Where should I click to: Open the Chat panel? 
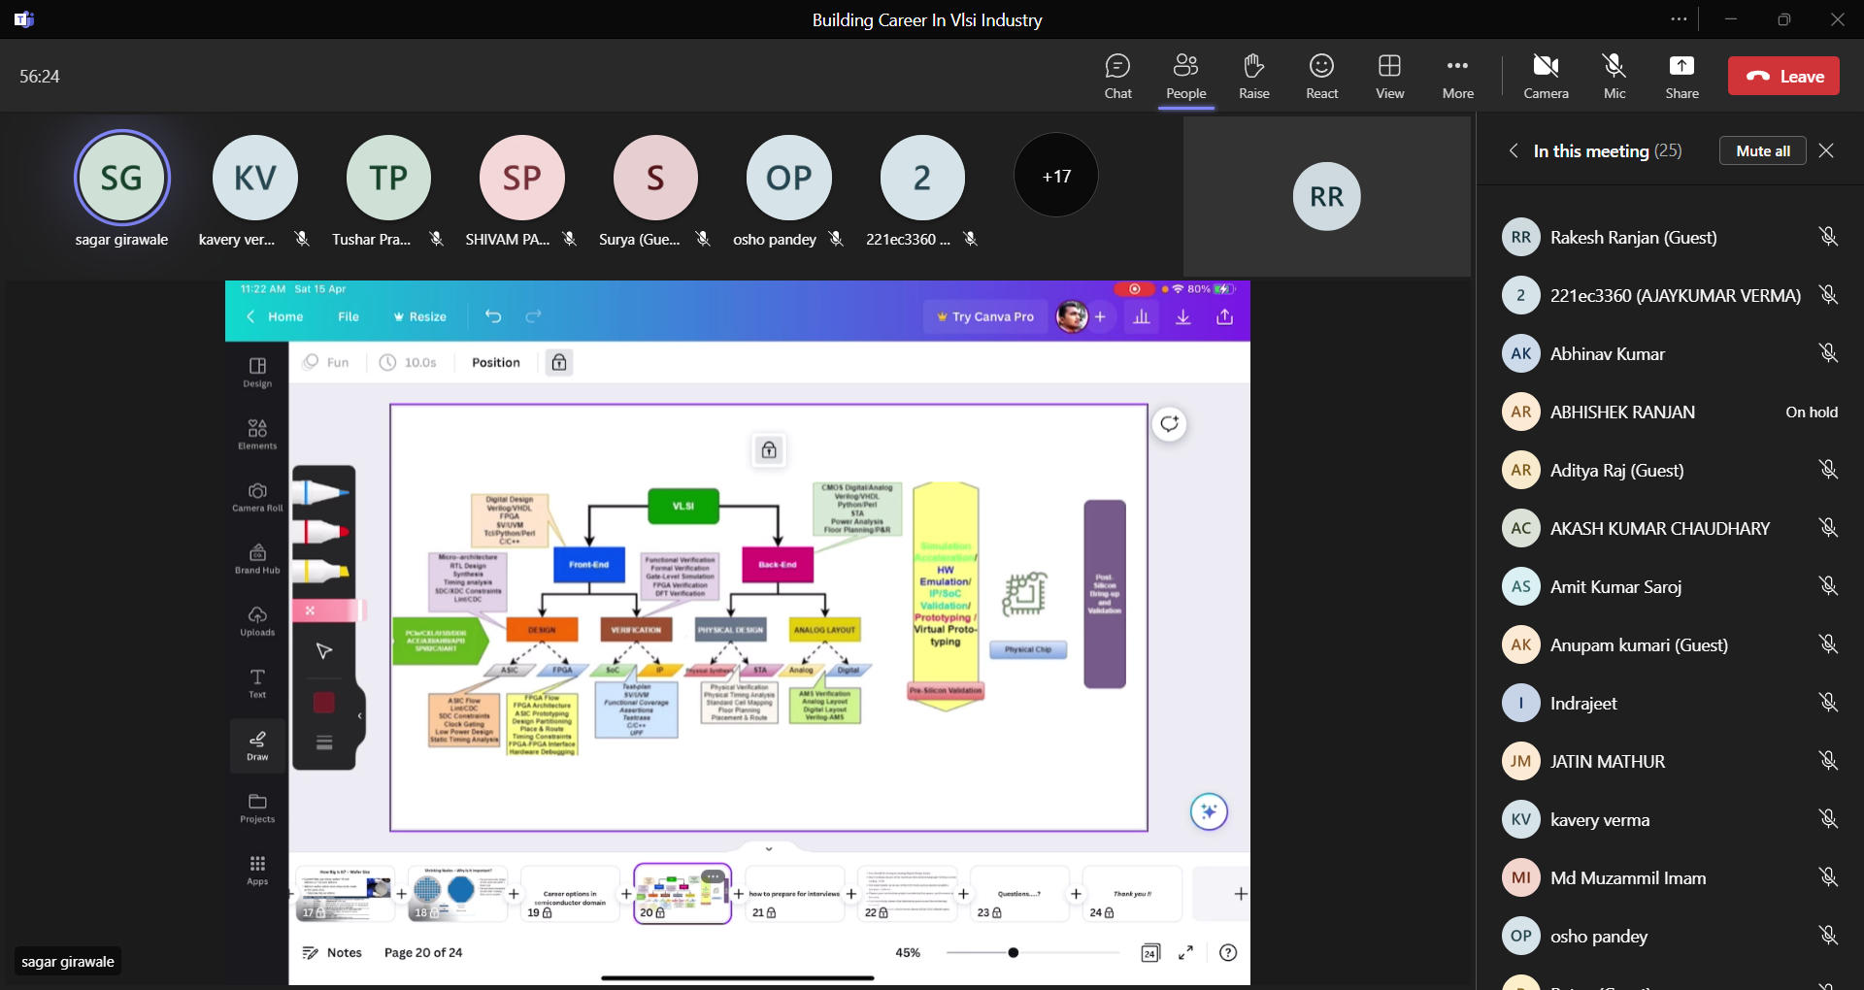1117,76
